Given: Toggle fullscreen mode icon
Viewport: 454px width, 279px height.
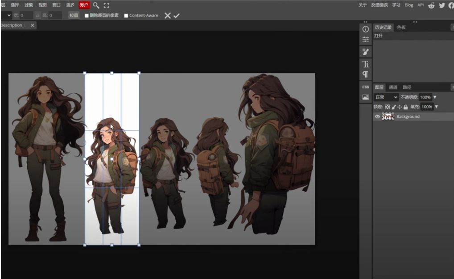Looking at the screenshot, I should 106,5.
